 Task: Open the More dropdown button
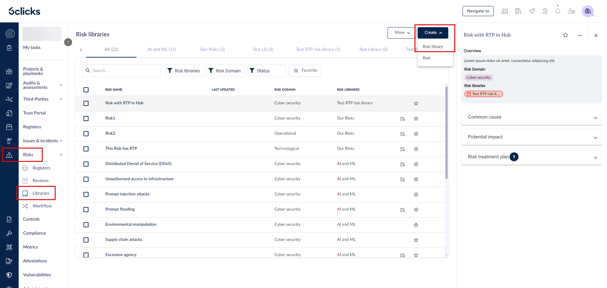[x=402, y=33]
